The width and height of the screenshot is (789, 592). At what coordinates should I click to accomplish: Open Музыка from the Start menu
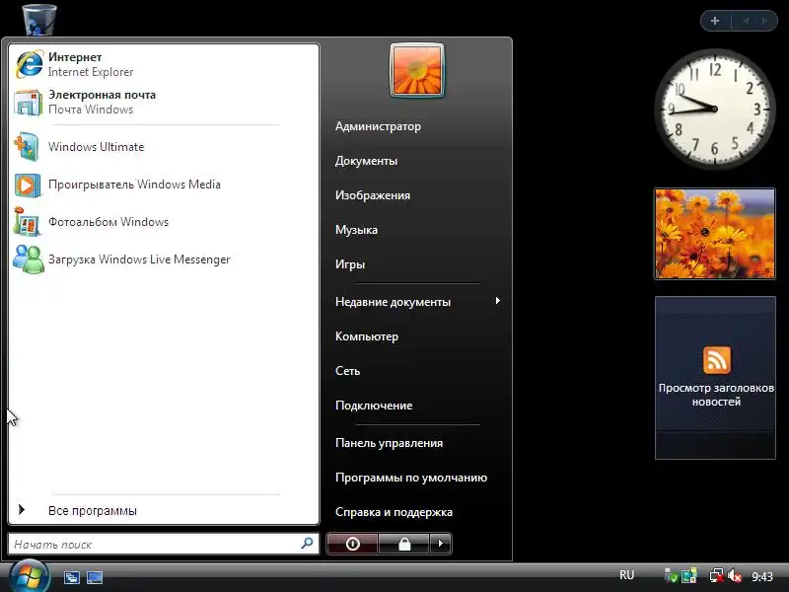(356, 230)
